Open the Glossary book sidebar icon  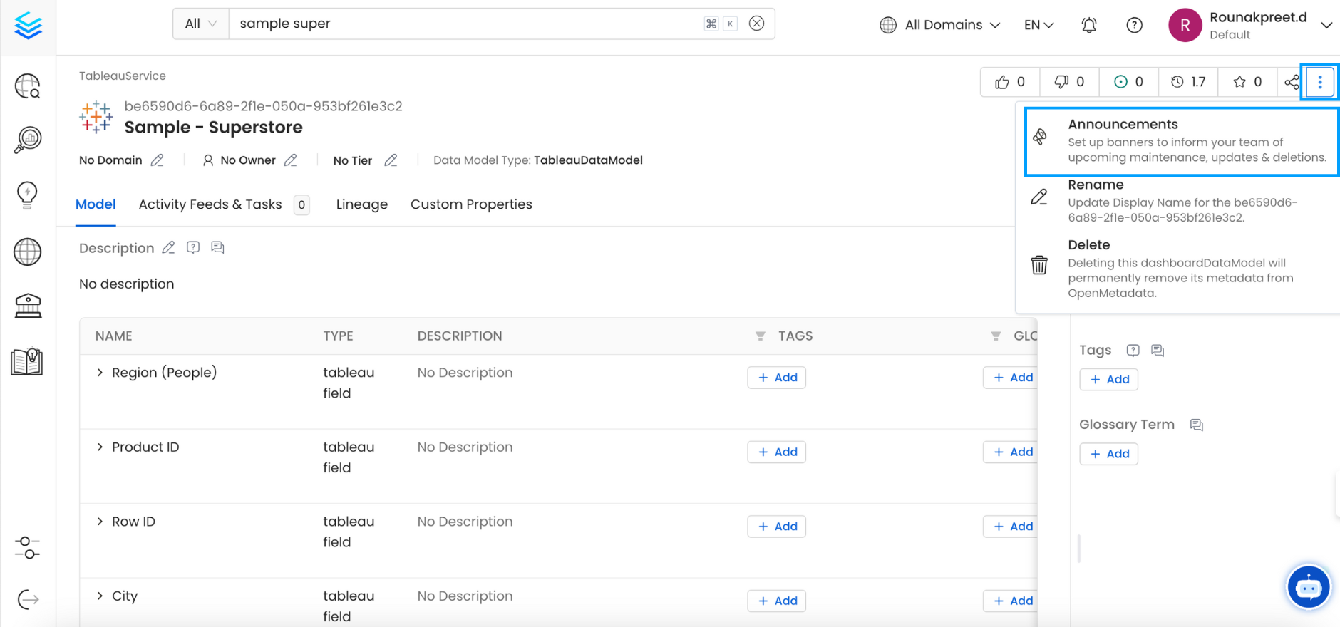click(27, 361)
